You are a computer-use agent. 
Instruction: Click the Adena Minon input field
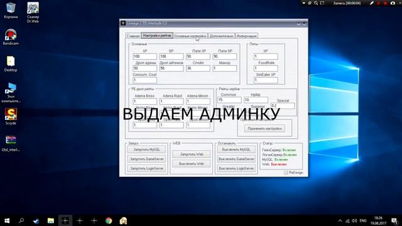(198, 102)
